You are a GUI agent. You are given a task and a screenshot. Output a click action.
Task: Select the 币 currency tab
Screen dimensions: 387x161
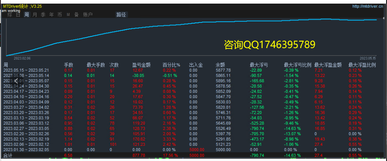pos(60,15)
